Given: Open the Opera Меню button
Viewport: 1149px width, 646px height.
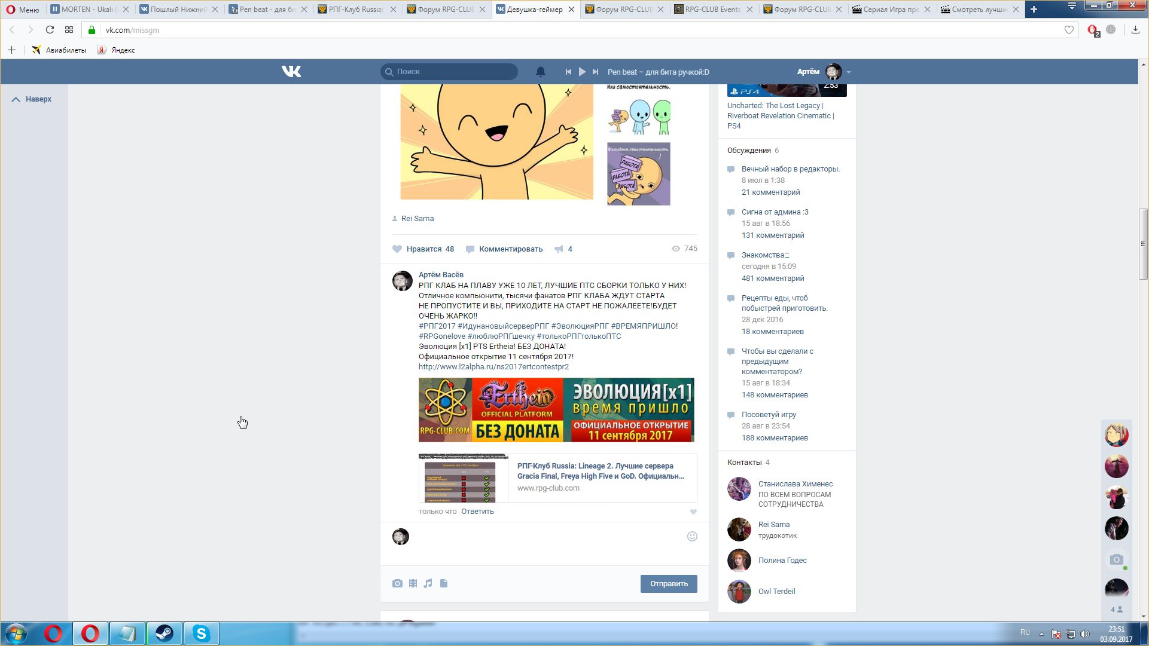Looking at the screenshot, I should (x=23, y=10).
